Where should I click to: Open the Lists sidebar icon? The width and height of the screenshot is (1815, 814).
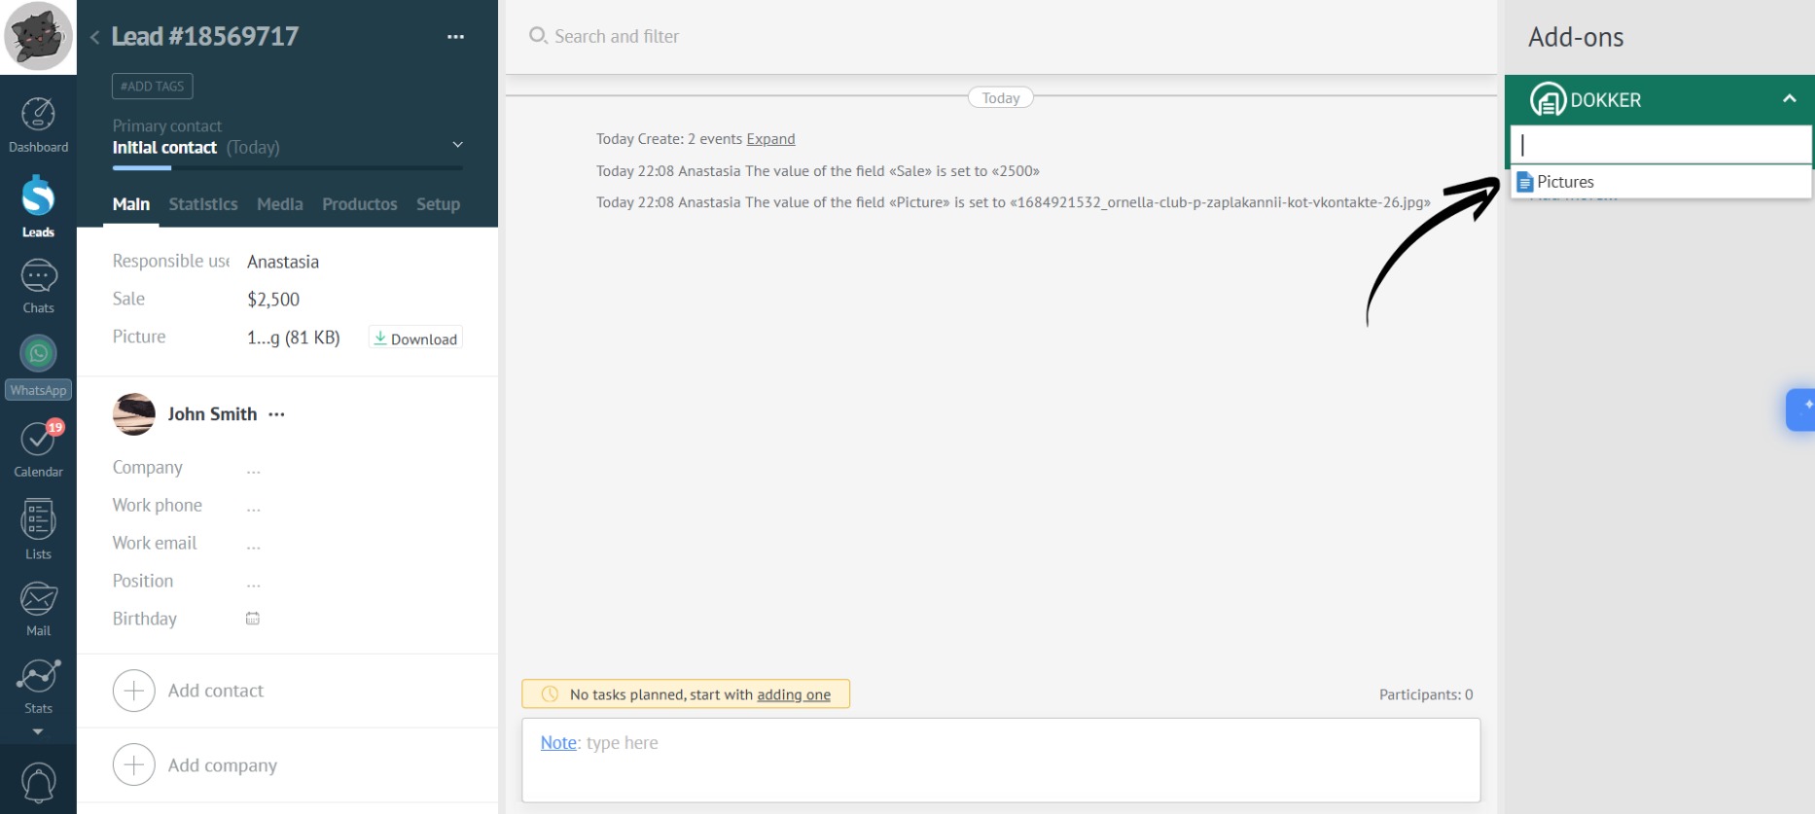pyautogui.click(x=38, y=530)
